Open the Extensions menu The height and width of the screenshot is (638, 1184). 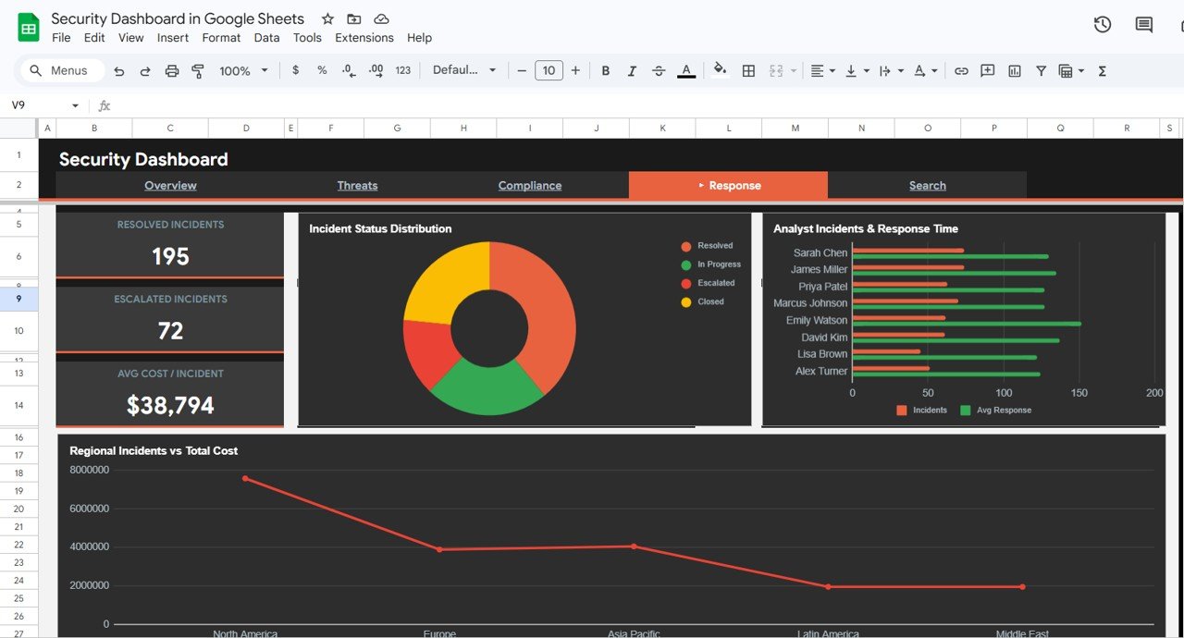[x=364, y=38]
